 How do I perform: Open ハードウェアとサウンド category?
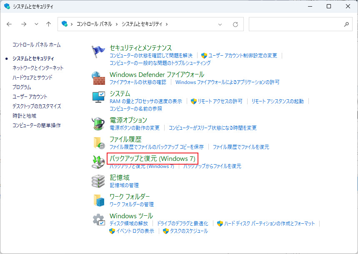tap(33, 77)
